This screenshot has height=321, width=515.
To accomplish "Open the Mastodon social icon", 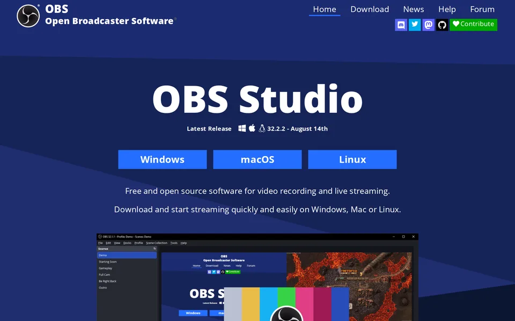I will click(429, 25).
